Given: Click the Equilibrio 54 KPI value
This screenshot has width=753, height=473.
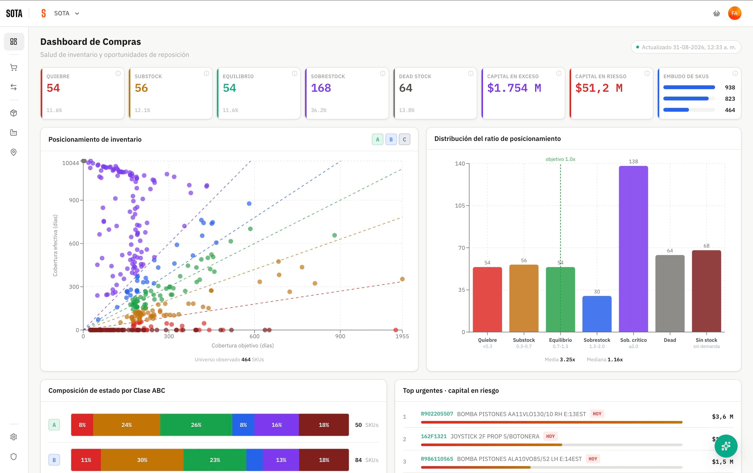Looking at the screenshot, I should tap(229, 88).
